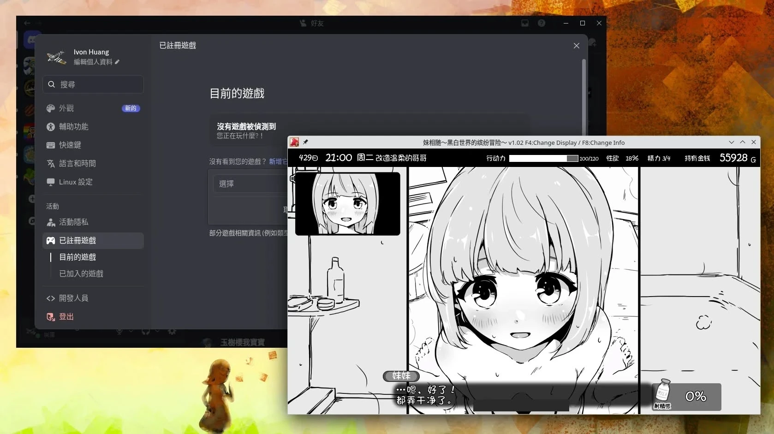Click the privacy icon beside 活動隱私

click(x=51, y=222)
